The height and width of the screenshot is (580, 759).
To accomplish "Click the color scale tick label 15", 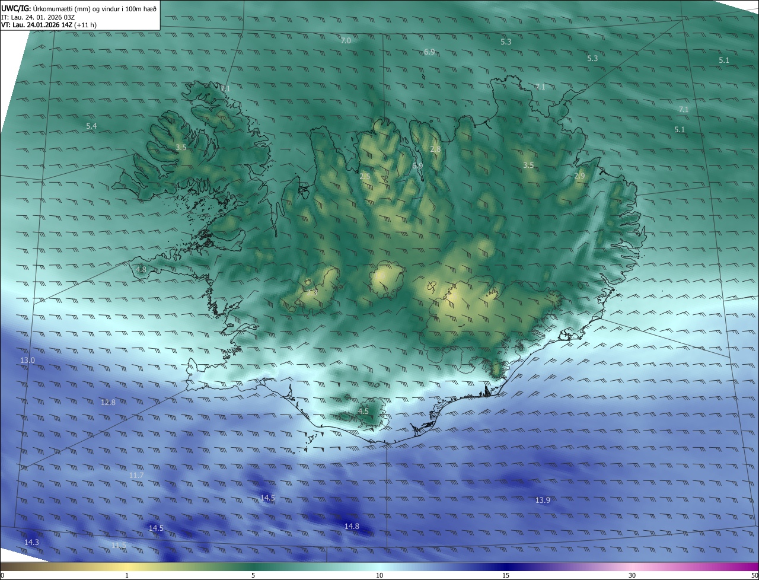I will pos(506,575).
